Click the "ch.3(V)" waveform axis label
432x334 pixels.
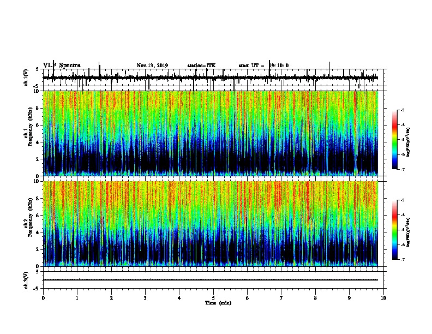(x=26, y=281)
